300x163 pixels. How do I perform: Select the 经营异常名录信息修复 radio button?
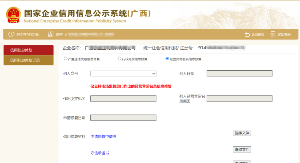point(167,58)
